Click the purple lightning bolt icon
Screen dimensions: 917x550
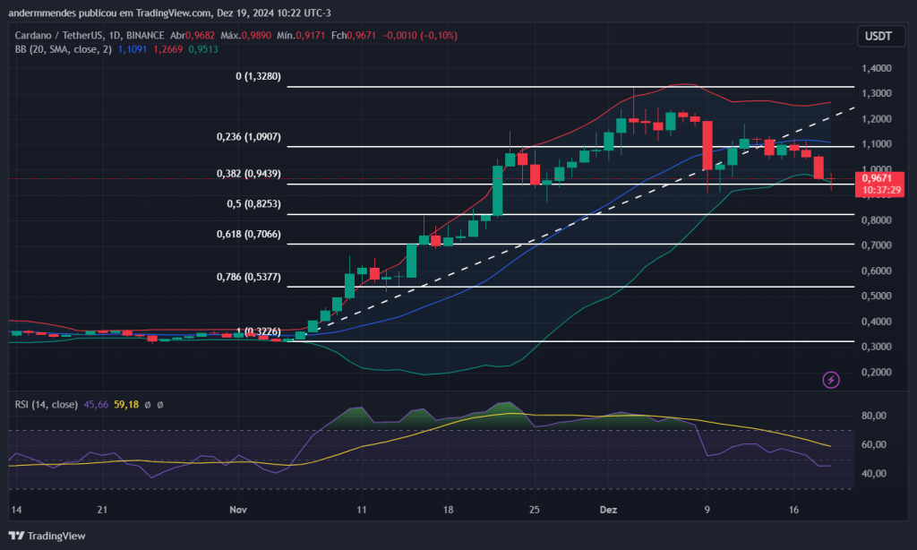831,380
